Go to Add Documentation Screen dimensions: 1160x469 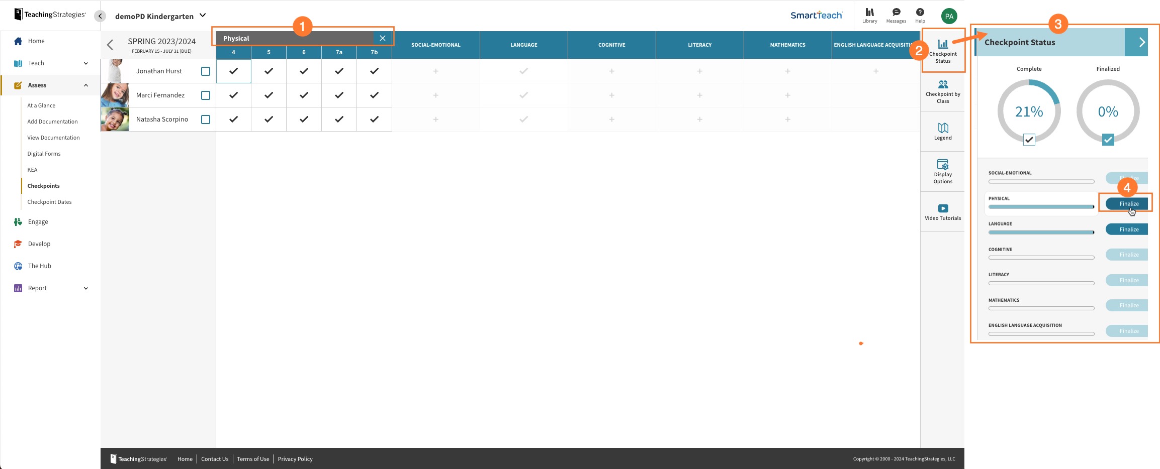(x=53, y=121)
